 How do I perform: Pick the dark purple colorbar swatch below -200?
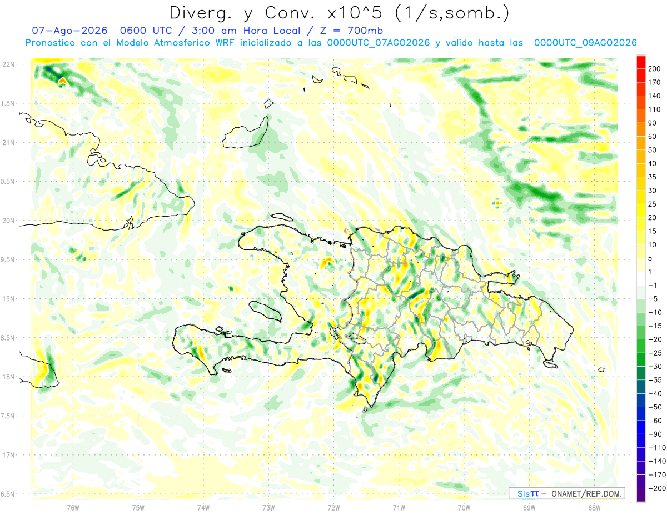pyautogui.click(x=641, y=494)
